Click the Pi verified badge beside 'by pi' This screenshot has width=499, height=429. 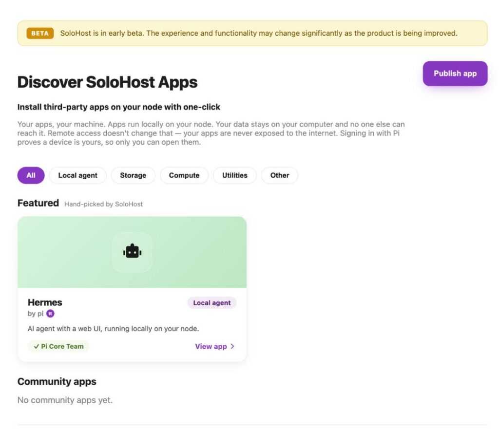coord(50,314)
